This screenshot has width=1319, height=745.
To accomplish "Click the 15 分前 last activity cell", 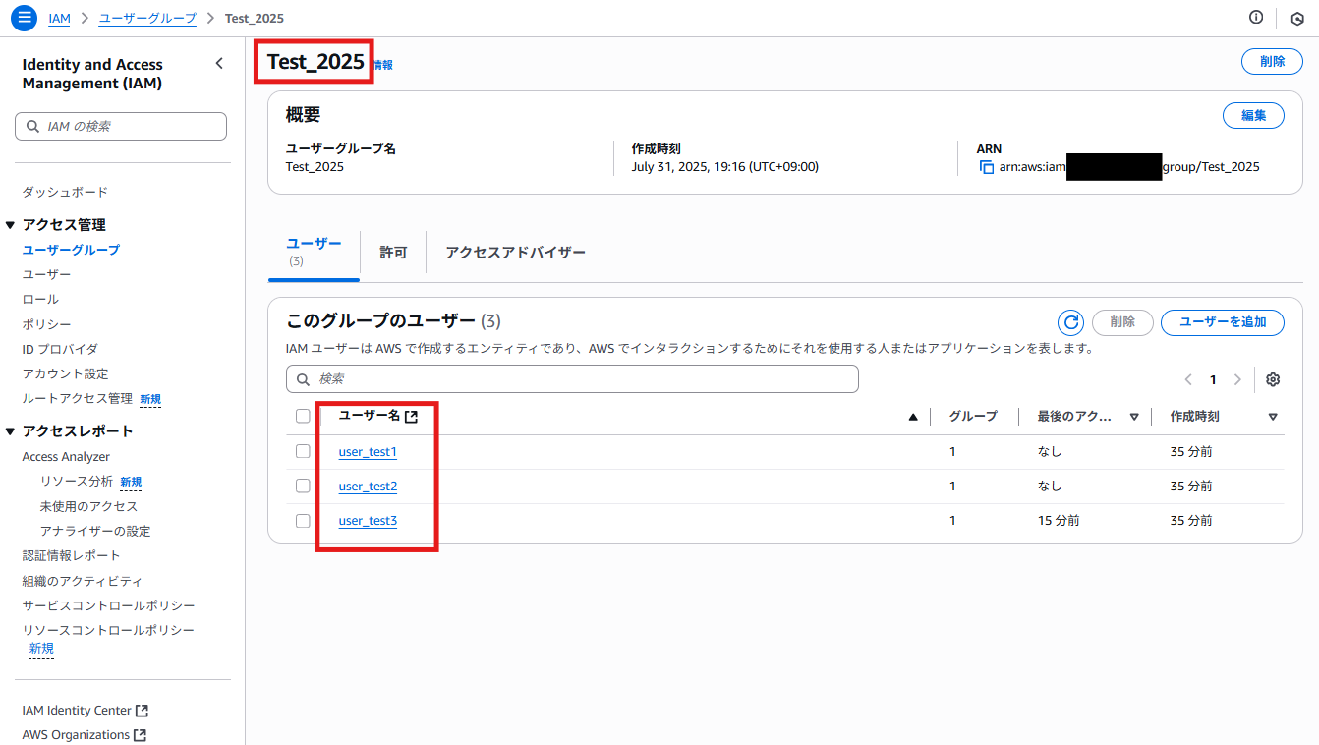I will pyautogui.click(x=1059, y=521).
